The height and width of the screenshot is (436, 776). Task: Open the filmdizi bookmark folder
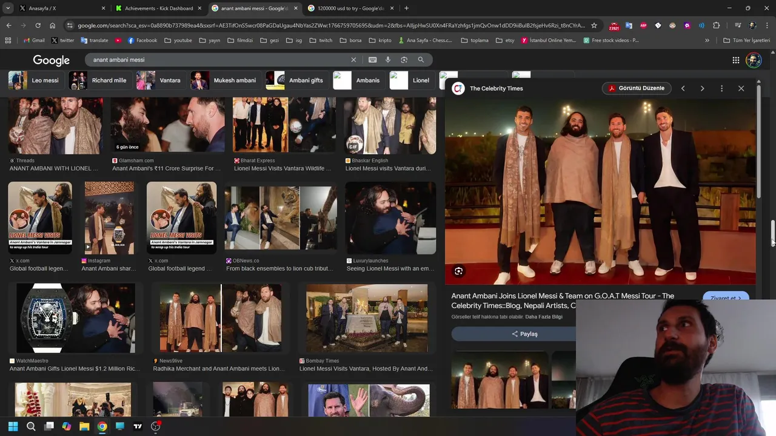[240, 41]
